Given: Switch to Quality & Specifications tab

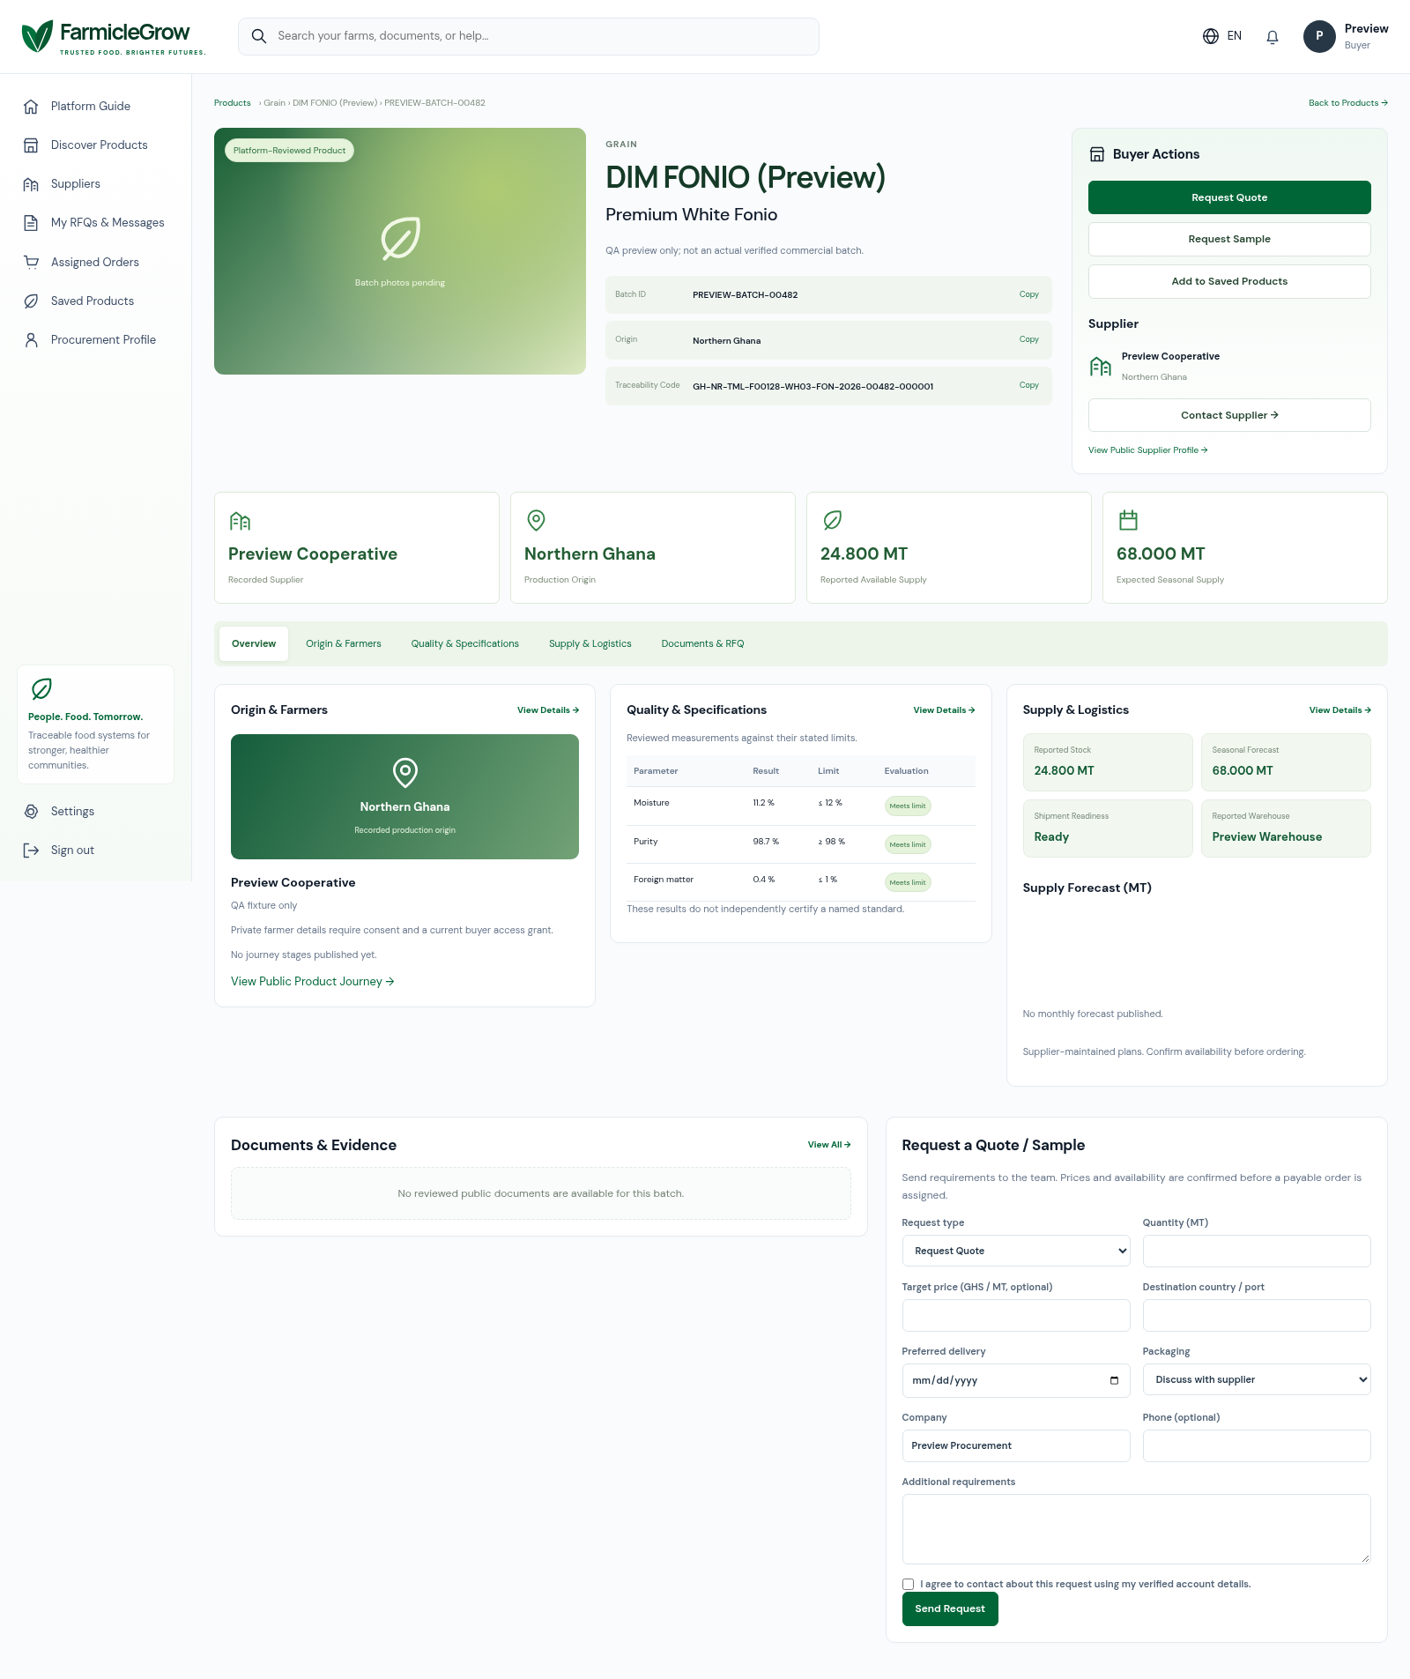Looking at the screenshot, I should point(465,644).
